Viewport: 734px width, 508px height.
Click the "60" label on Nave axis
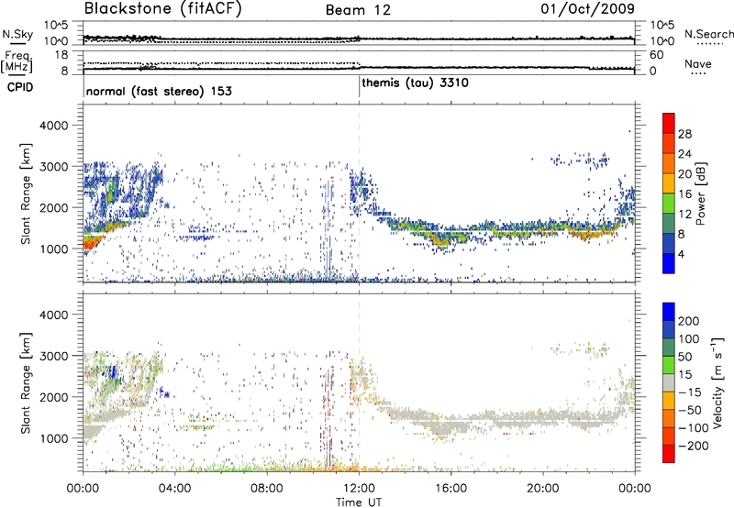657,55
